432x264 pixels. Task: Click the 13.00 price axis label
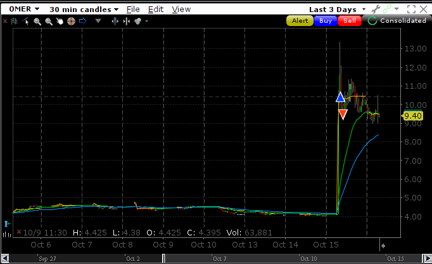click(416, 49)
